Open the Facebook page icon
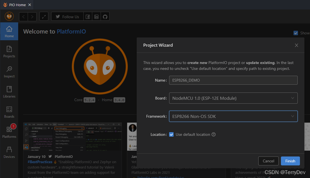The width and height of the screenshot is (310, 178). 87,16
